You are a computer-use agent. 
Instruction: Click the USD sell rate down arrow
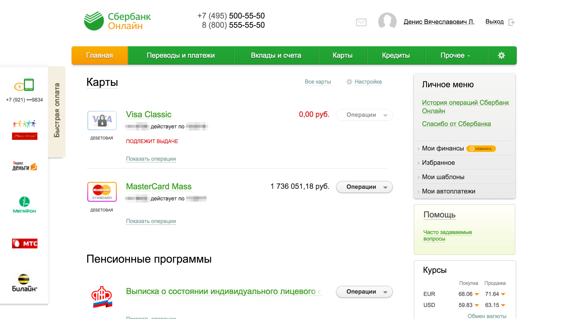503,305
